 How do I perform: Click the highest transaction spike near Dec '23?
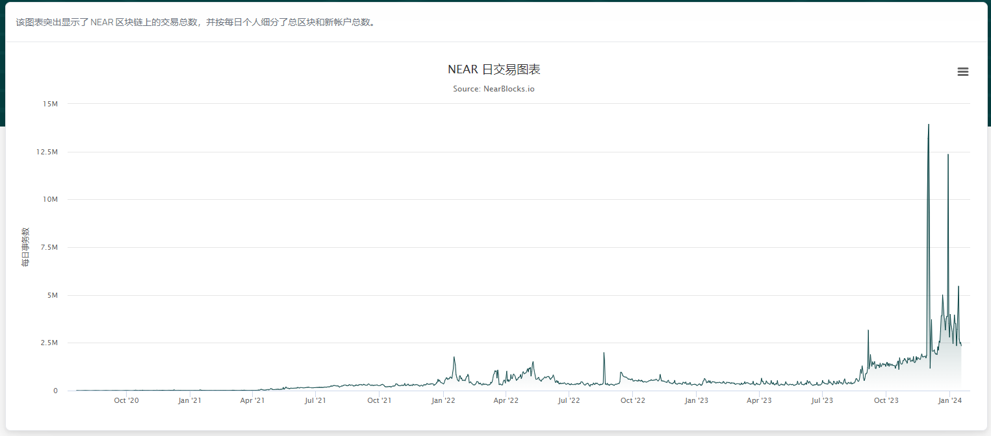click(929, 125)
